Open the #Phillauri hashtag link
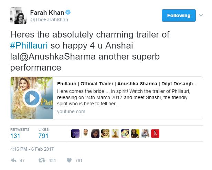212x170 pixels. (27, 46)
